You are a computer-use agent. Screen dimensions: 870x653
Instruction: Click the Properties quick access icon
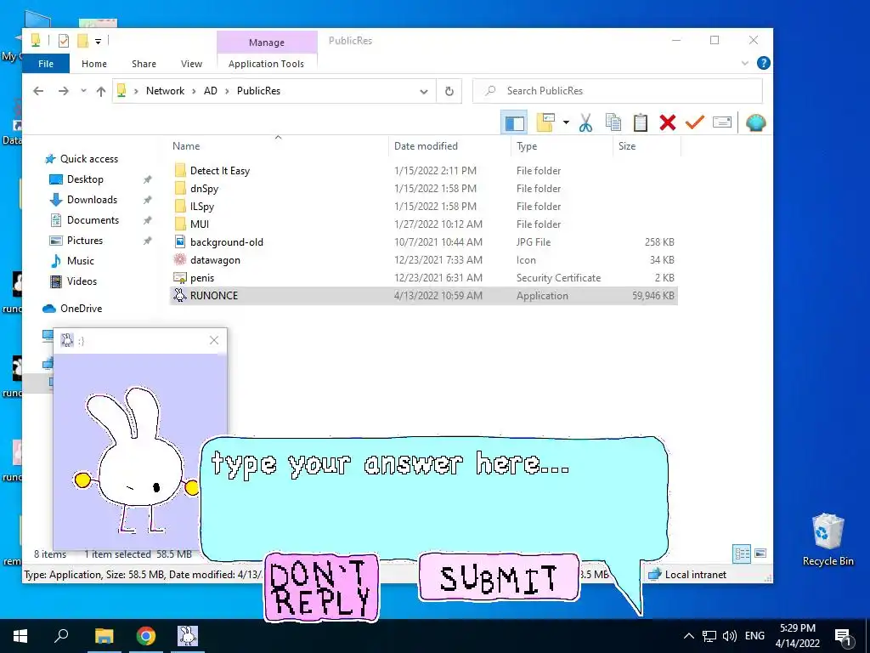64,41
